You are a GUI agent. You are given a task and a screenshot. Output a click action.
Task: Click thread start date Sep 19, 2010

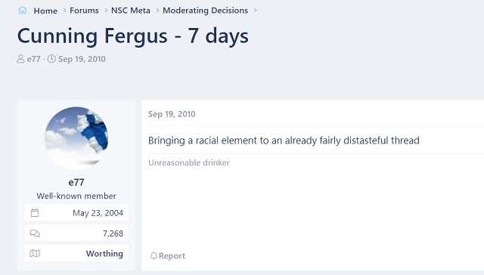82,59
